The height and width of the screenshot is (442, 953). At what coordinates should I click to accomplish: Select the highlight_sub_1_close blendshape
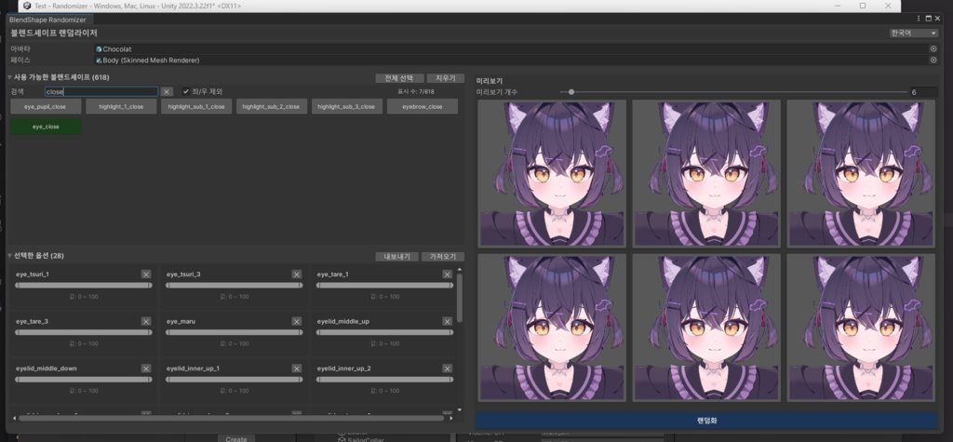point(196,106)
